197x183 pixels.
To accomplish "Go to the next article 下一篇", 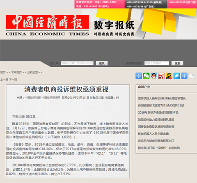I will pos(13,79).
